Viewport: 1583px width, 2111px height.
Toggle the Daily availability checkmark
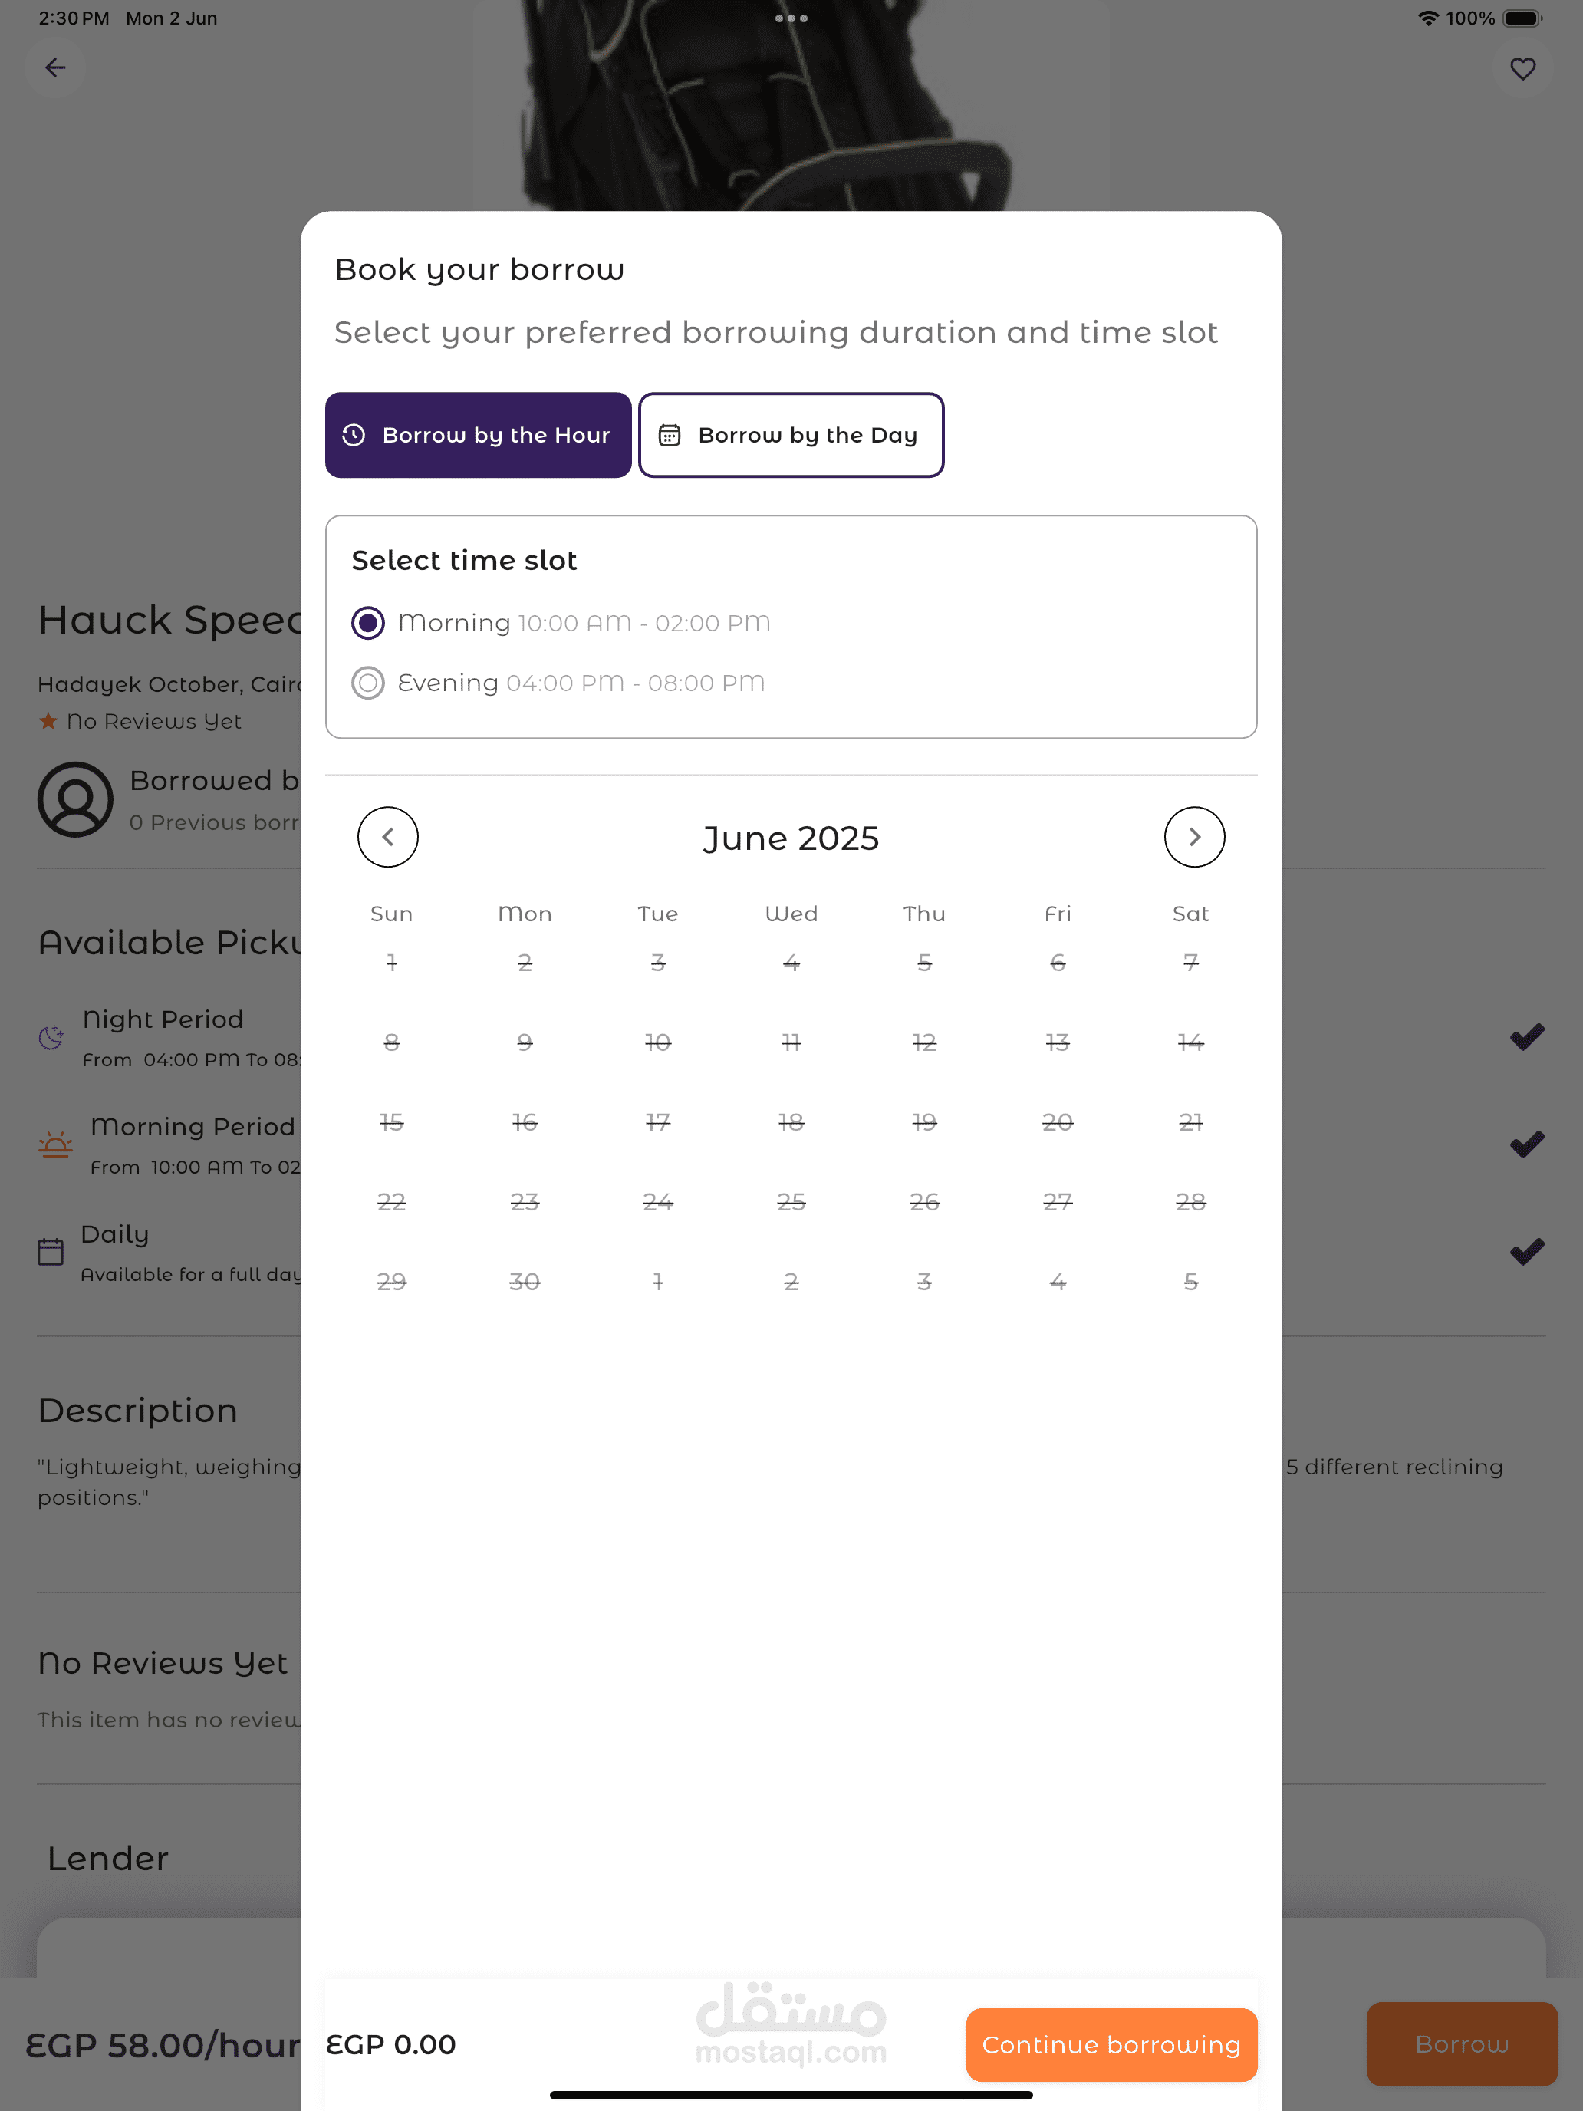click(1527, 1251)
